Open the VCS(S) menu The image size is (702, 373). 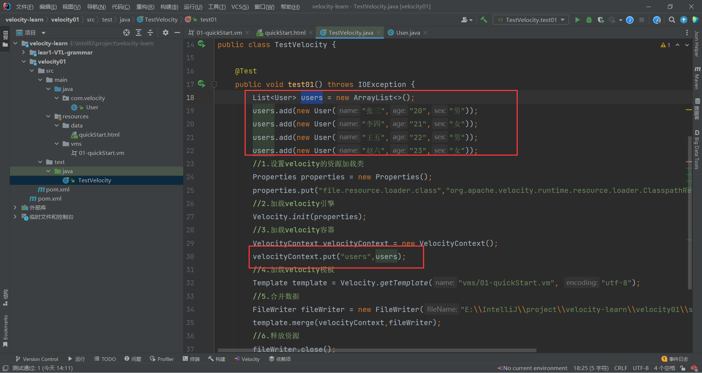click(240, 7)
